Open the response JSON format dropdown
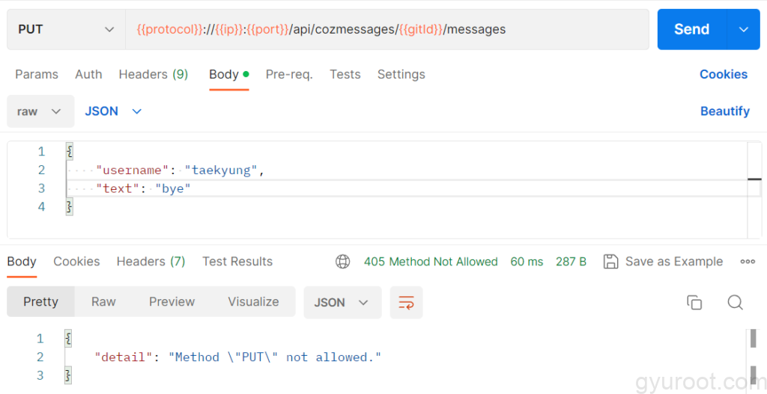 pyautogui.click(x=342, y=302)
